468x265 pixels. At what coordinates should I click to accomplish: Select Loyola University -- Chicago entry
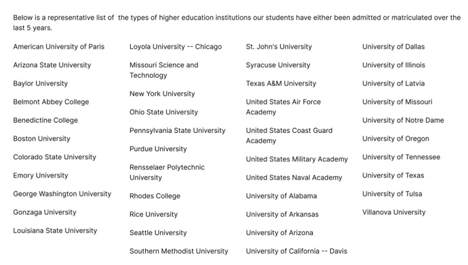click(x=176, y=47)
